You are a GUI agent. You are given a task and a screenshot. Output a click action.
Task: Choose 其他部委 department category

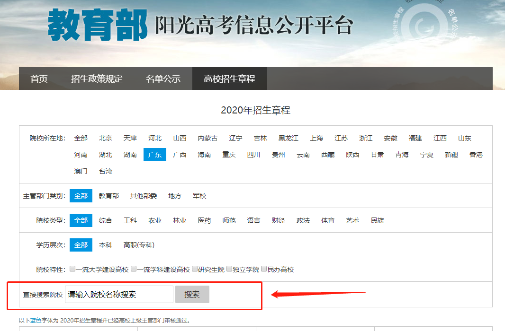point(144,196)
